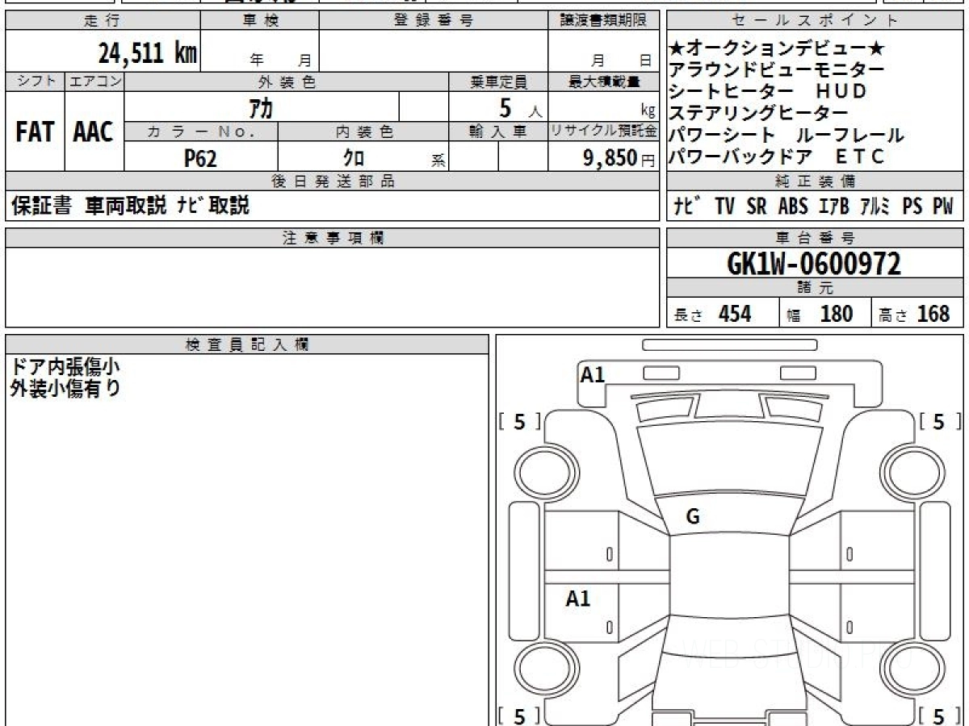
Task: Click the color code P62
Action: click(x=201, y=158)
